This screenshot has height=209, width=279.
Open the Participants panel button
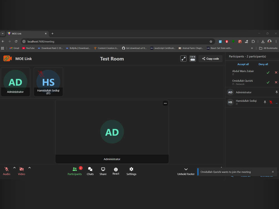click(x=74, y=171)
